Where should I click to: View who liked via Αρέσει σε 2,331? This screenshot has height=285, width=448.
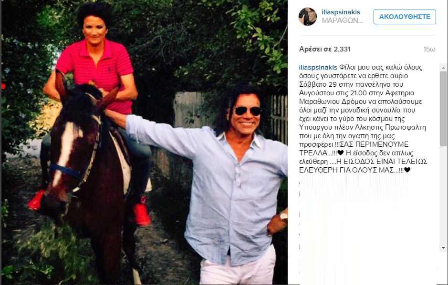(x=325, y=49)
